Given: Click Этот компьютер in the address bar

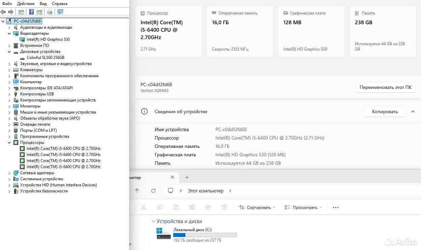Looking at the screenshot, I should point(206,191).
